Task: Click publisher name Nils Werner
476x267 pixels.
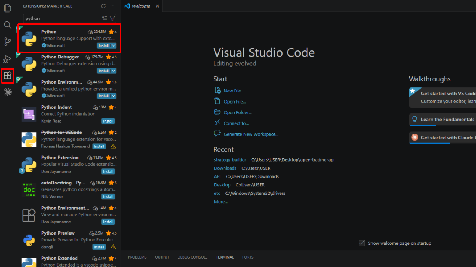Action: 52,197
